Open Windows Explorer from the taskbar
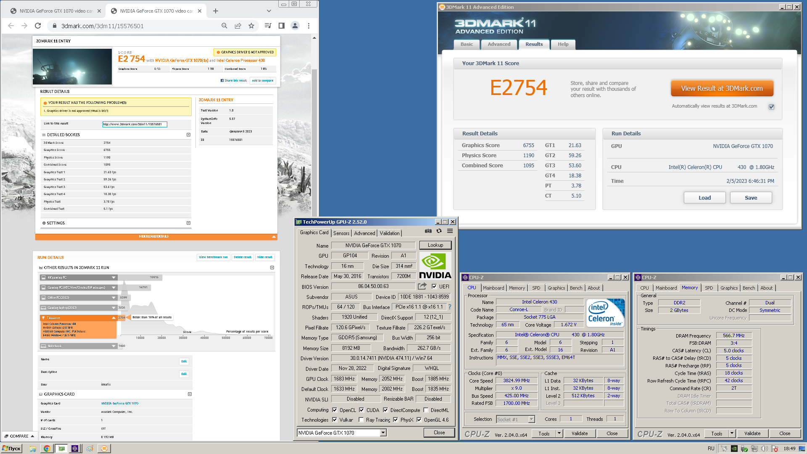The height and width of the screenshot is (454, 807). point(32,449)
